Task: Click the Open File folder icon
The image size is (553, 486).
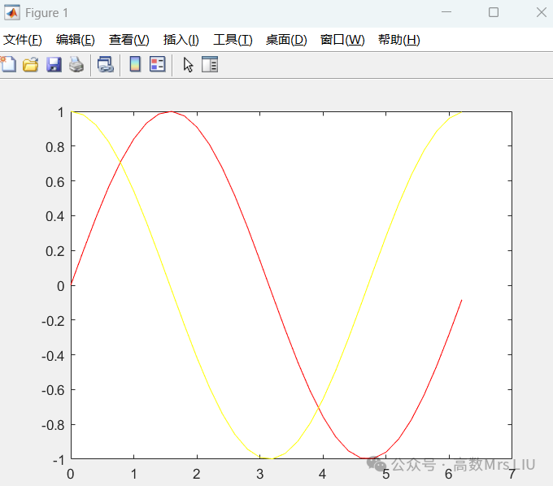Action: (x=31, y=64)
